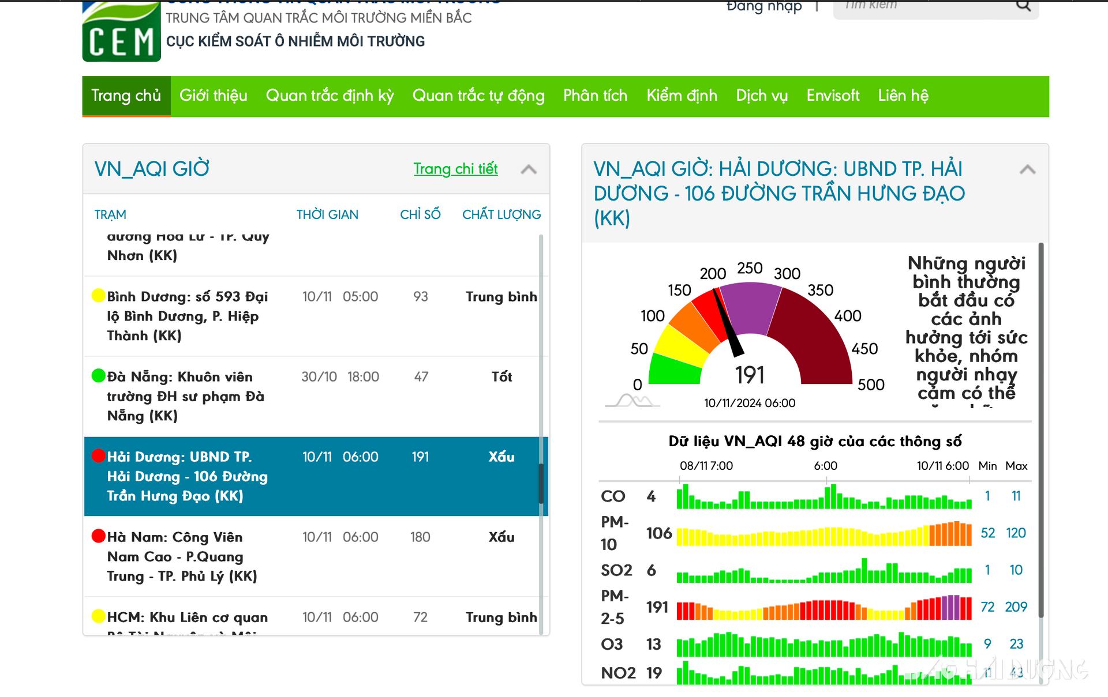Screen dimensions: 1108x697
Task: Click the AQI gauge purple segment
Action: tap(750, 307)
